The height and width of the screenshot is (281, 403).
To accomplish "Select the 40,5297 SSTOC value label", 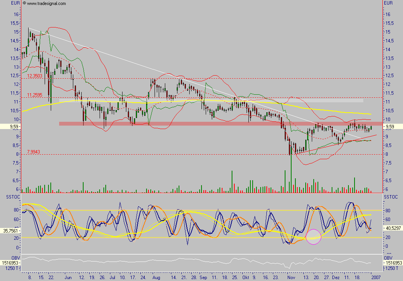I will click(393, 229).
